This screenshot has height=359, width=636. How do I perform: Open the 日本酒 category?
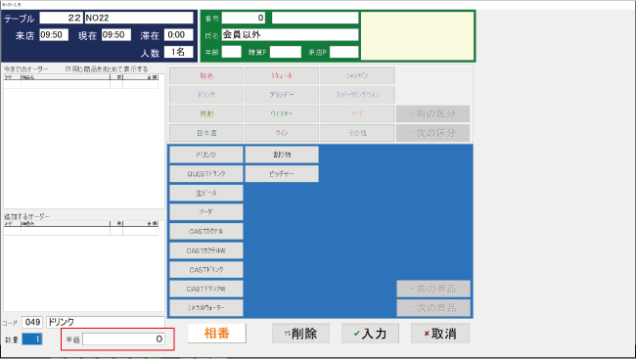click(206, 133)
